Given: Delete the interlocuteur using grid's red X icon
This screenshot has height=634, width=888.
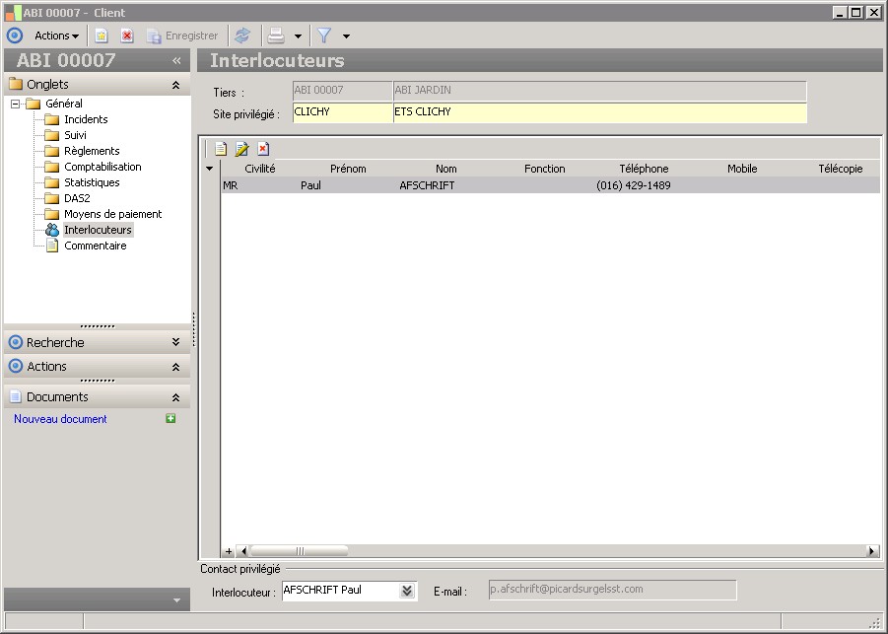Looking at the screenshot, I should pos(263,149).
